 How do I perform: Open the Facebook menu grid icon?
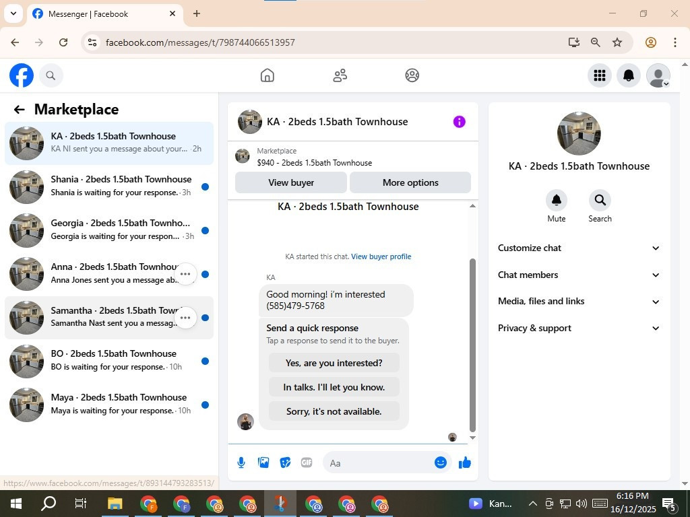(x=599, y=75)
